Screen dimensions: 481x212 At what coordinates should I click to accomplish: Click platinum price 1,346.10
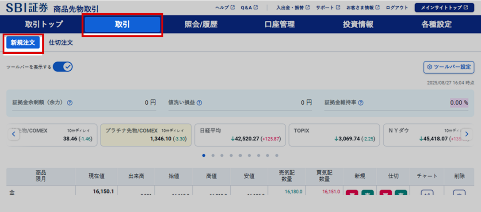tap(161, 139)
